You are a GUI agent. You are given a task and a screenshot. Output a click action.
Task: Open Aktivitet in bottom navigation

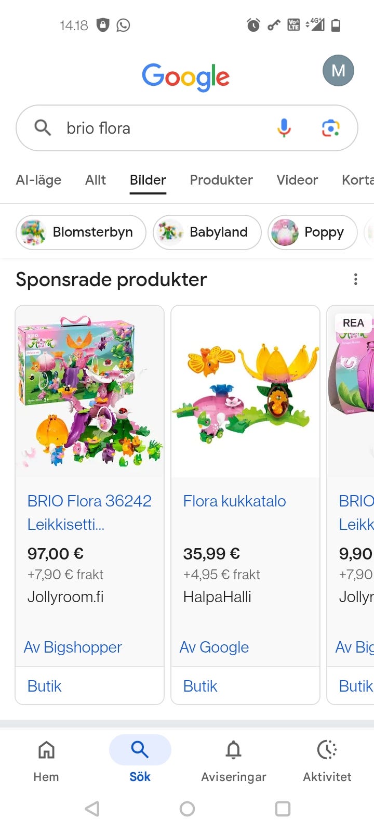pos(327,761)
